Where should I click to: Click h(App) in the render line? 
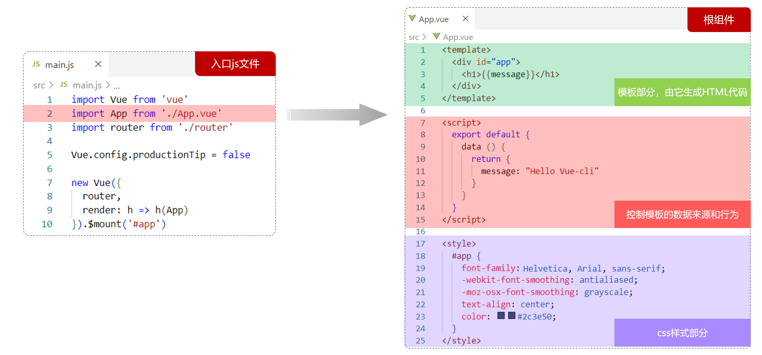[171, 210]
